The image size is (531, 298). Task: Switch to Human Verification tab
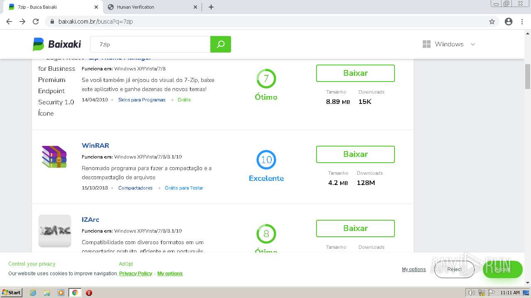point(151,7)
